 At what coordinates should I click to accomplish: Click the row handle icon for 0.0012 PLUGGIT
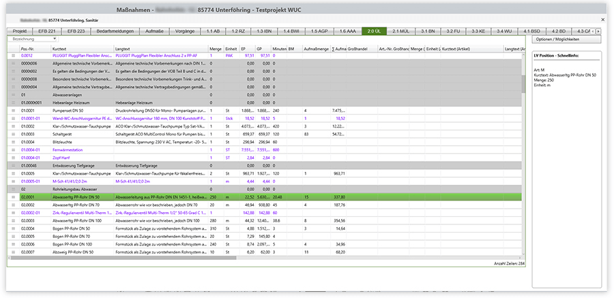(x=14, y=56)
